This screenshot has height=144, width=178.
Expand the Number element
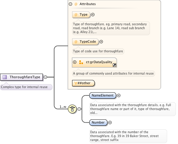point(110,123)
